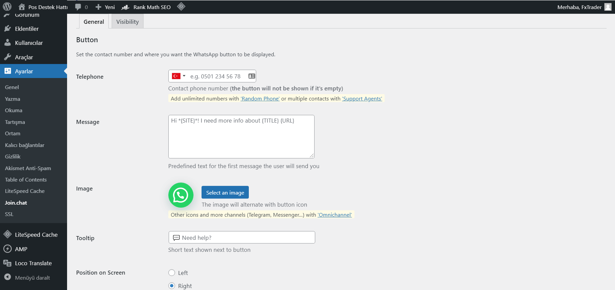615x290 pixels.
Task: Click the FxTrader user avatar
Action: tap(608, 7)
